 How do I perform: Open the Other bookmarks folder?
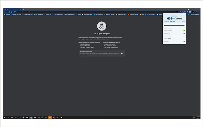pyautogui.click(x=195, y=14)
